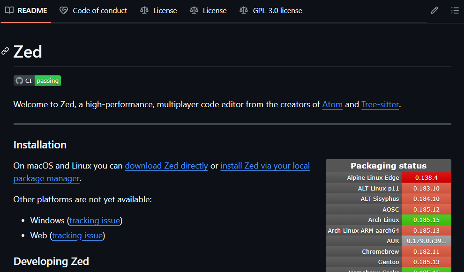
Task: Click the heart icon in Code of conduct tab
Action: click(x=64, y=11)
